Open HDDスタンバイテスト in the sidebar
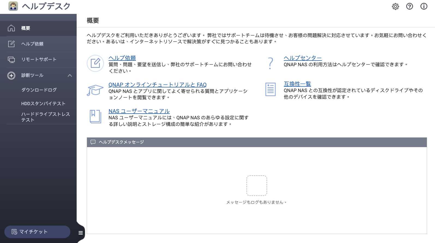Image resolution: width=435 pixels, height=243 pixels. (43, 104)
